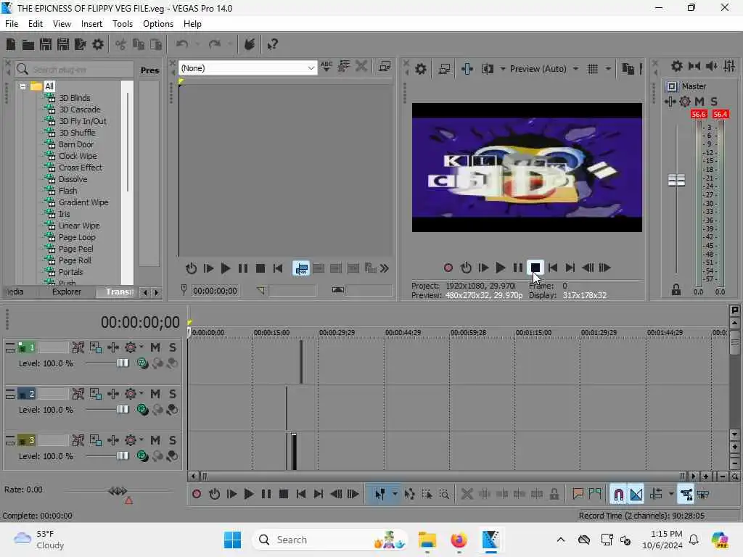This screenshot has height=557, width=743.
Task: Click the timeline transport Record button
Action: [x=197, y=495]
